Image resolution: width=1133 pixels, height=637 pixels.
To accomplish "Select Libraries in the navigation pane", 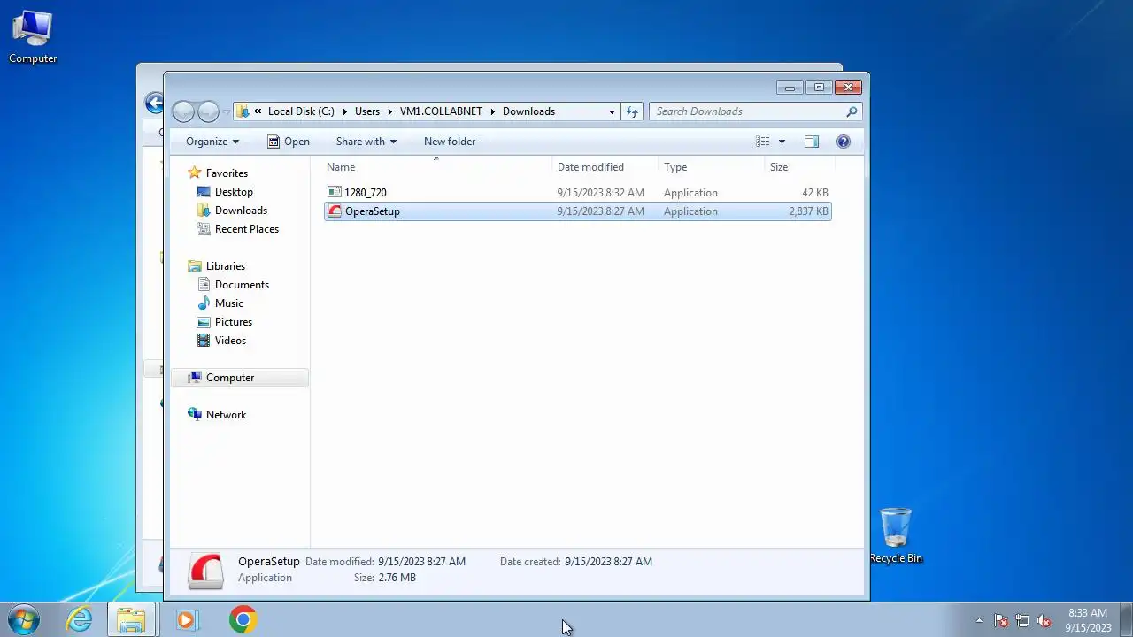I will pyautogui.click(x=226, y=266).
